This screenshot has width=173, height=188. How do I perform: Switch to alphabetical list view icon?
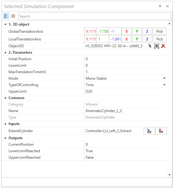13,16
